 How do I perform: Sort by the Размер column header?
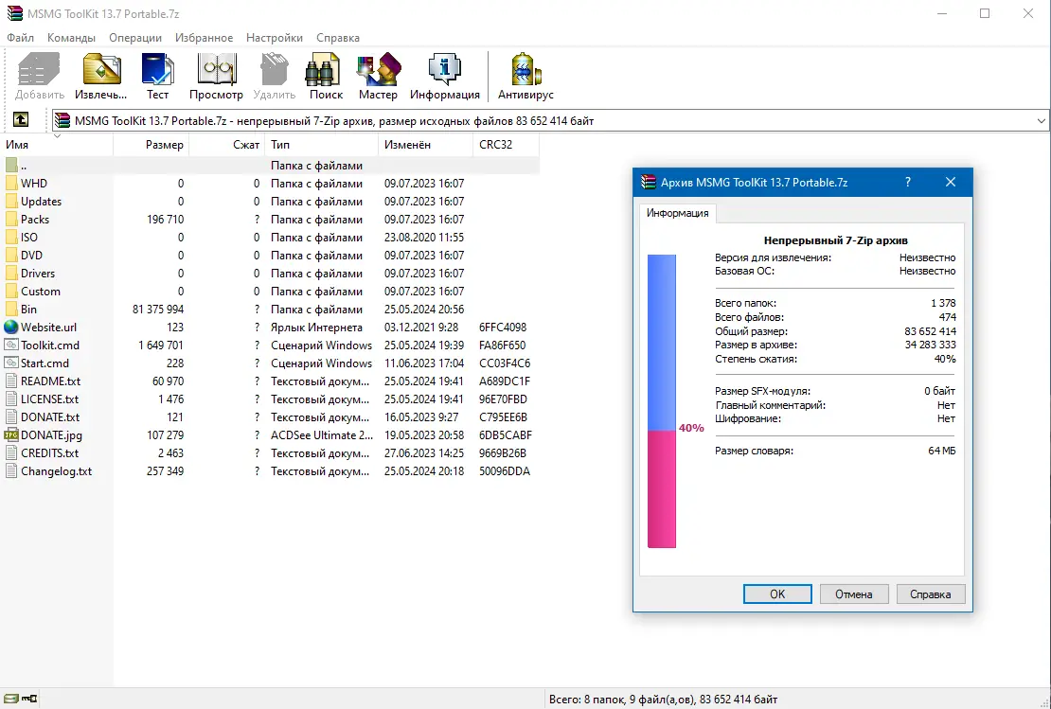point(151,145)
